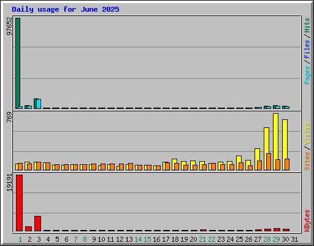Click the red KBytes bar for day 2
The height and width of the screenshot is (246, 314).
point(28,229)
